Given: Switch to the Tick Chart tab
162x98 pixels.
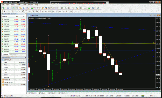Looking at the screenshot, I should [13, 55].
